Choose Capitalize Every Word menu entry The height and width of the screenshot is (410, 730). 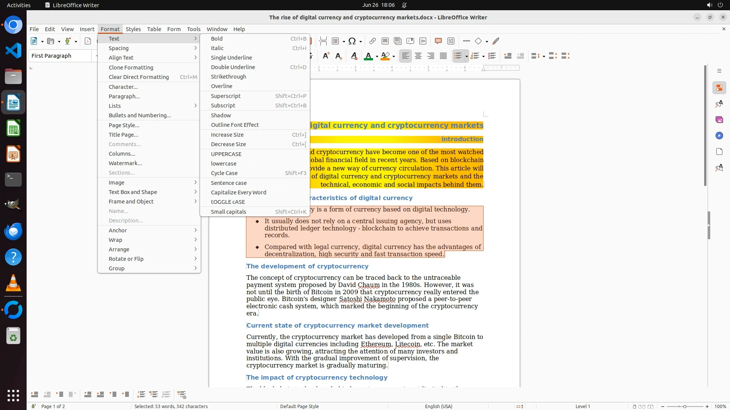coord(238,192)
